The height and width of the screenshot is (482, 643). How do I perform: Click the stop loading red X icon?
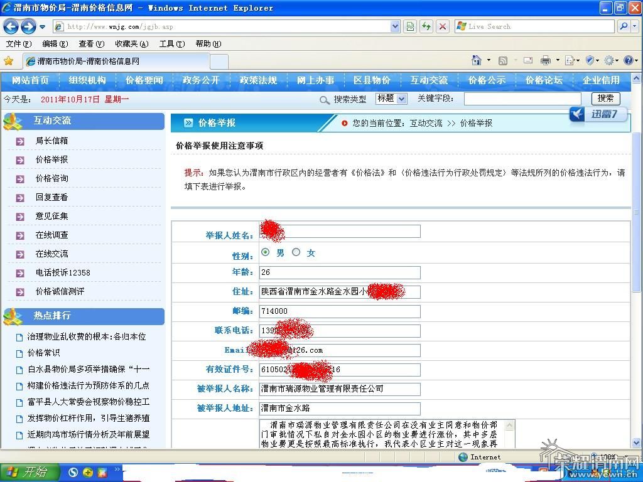(443, 26)
